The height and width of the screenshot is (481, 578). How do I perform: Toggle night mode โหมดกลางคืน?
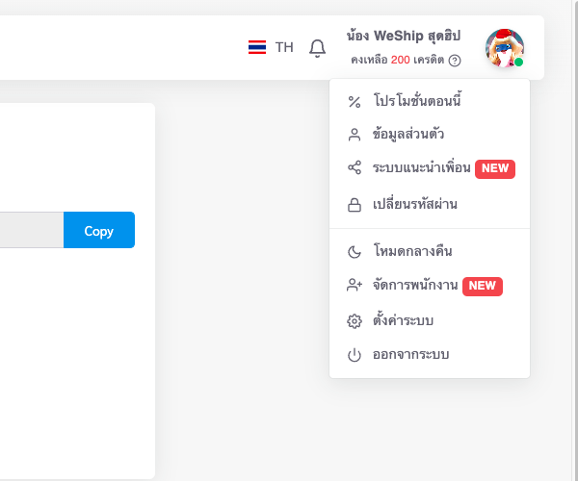coord(430,251)
